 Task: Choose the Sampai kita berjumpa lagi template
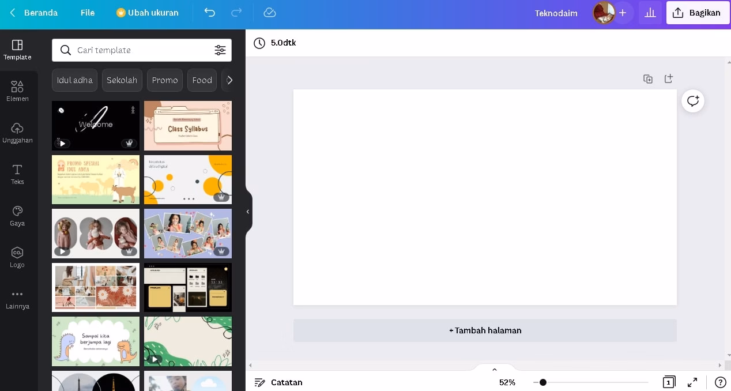click(96, 341)
